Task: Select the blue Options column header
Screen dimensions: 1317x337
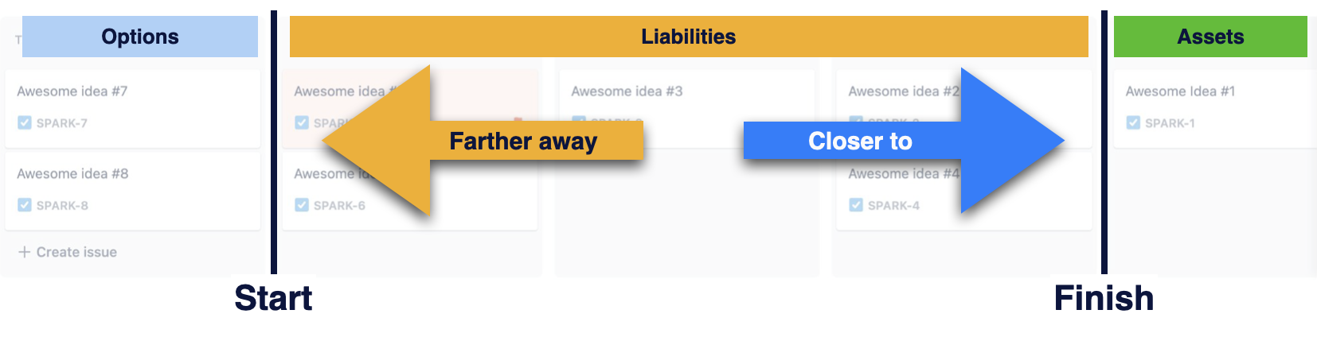Action: (x=140, y=37)
